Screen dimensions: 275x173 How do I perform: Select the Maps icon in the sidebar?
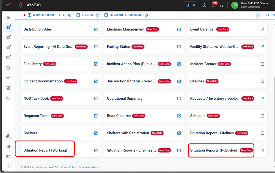point(8,38)
